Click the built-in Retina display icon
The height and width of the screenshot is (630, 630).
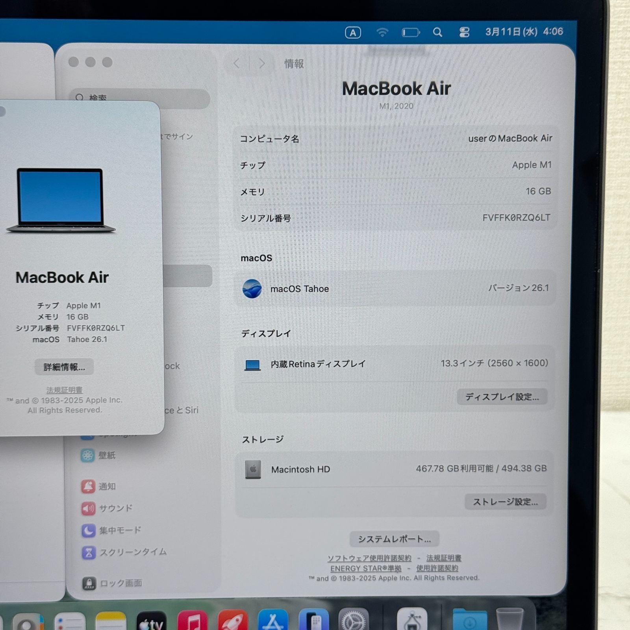pos(252,365)
